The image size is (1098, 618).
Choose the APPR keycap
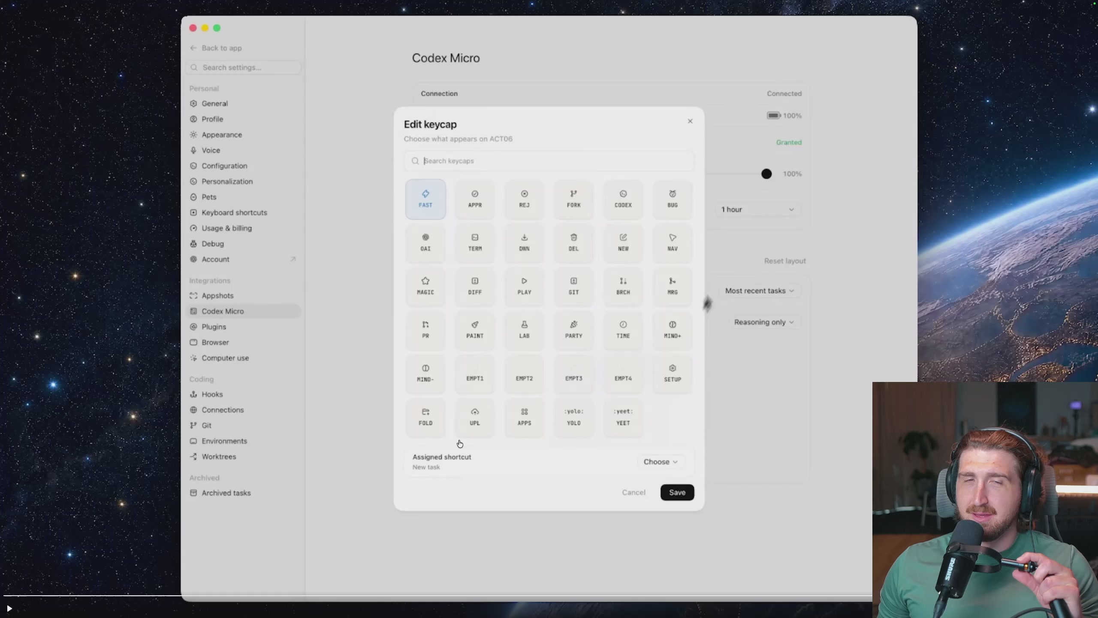tap(475, 199)
